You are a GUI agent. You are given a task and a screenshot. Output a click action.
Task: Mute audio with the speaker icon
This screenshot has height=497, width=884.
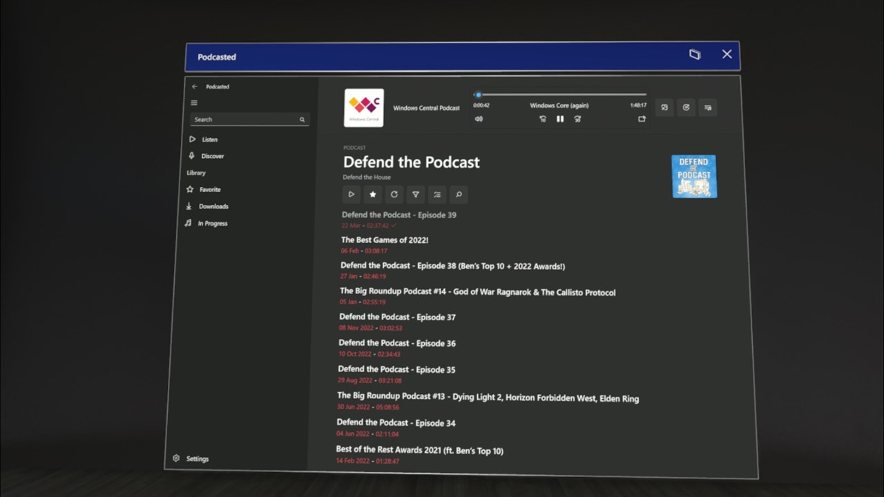(x=479, y=119)
